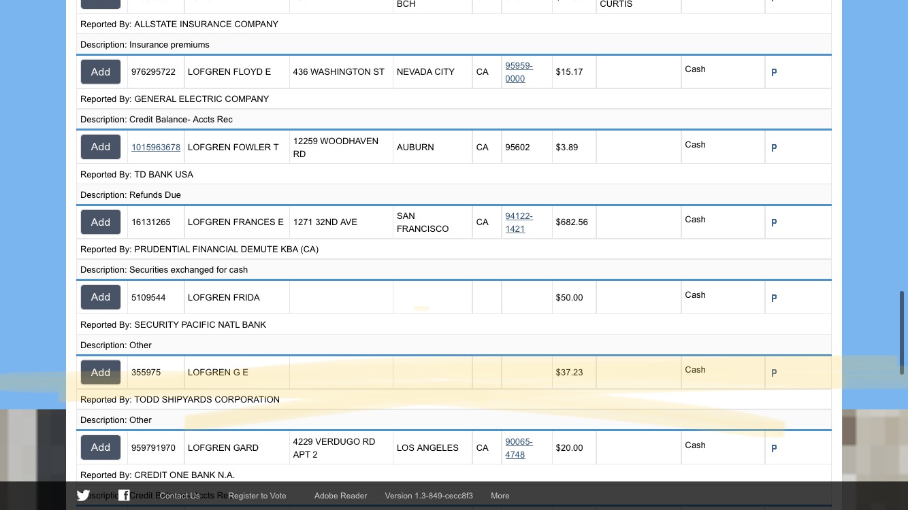The height and width of the screenshot is (510, 908).
Task: Select the amount $682.56
Action: [572, 222]
